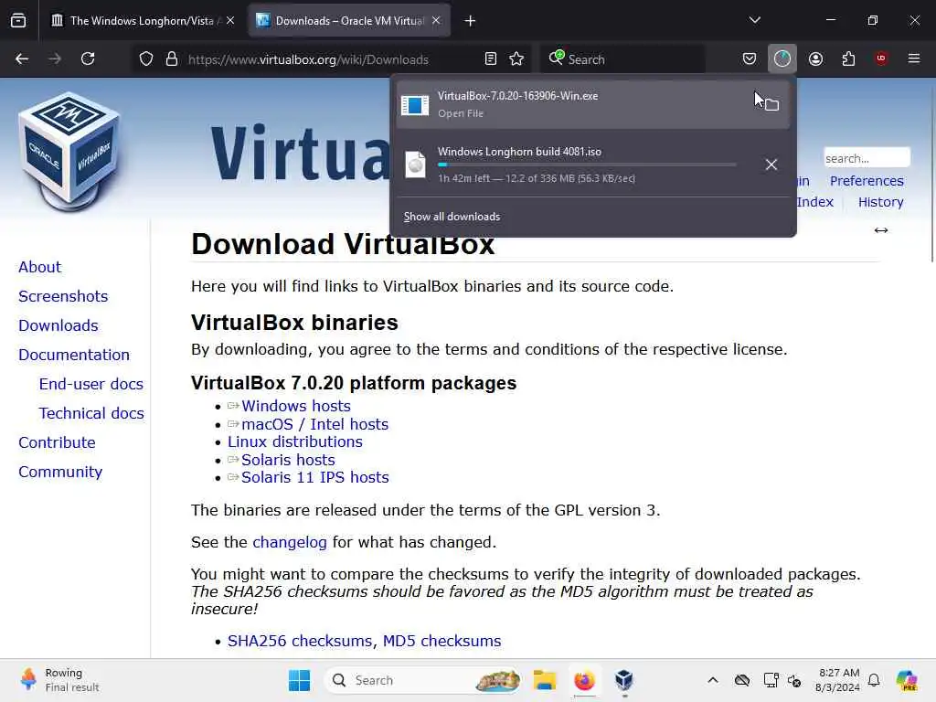
Task: Toggle page width double-arrow icon
Action: pyautogui.click(x=880, y=230)
